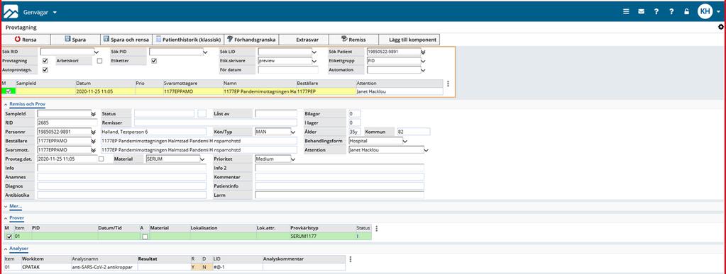
Task: Open the three-dot menu of the order table
Action: coord(447,84)
